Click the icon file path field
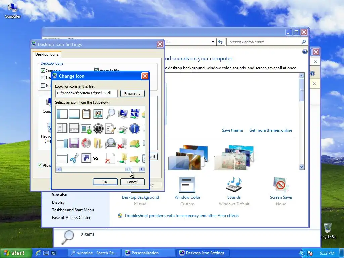This screenshot has width=344, height=258. (x=86, y=93)
